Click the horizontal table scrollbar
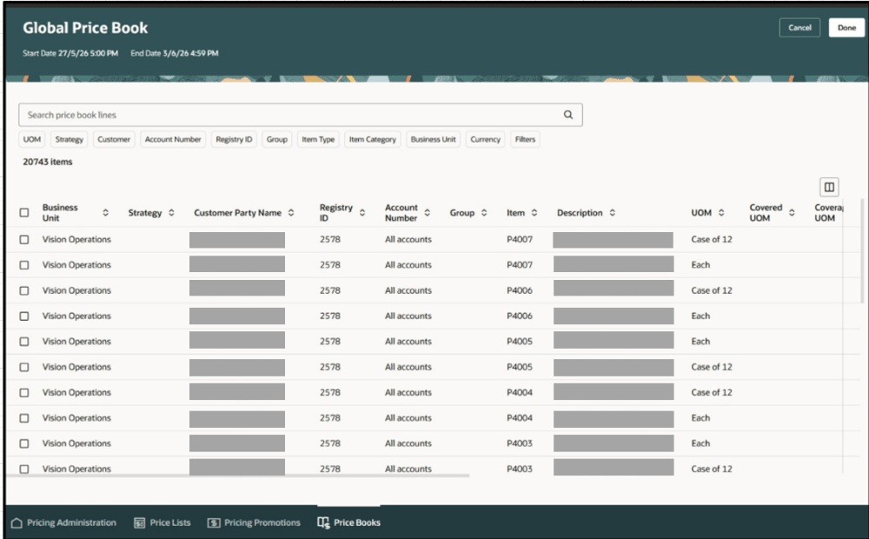This screenshot has width=869, height=539. click(x=238, y=476)
